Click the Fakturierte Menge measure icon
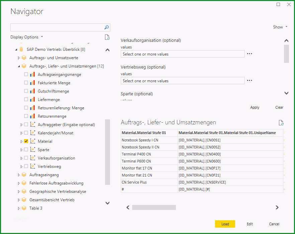Screen dimensions: 295x234 32,83
